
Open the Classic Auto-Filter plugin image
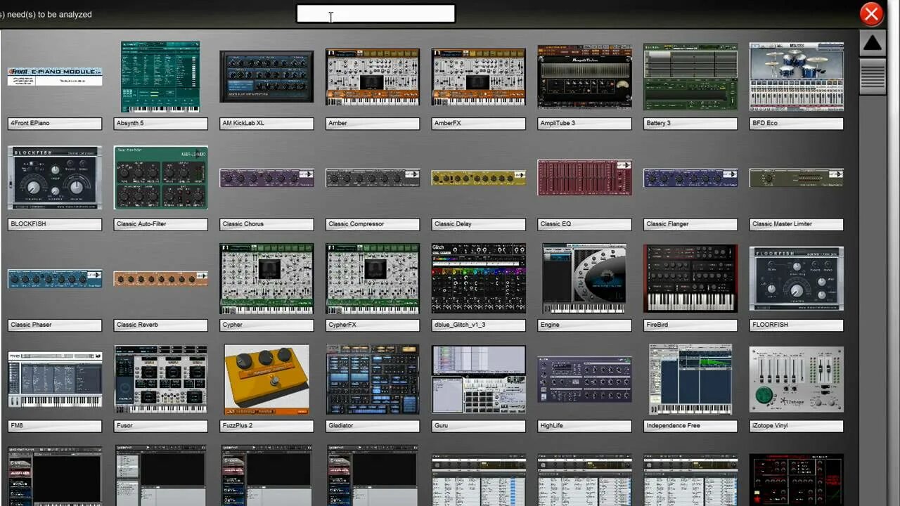pyautogui.click(x=160, y=178)
